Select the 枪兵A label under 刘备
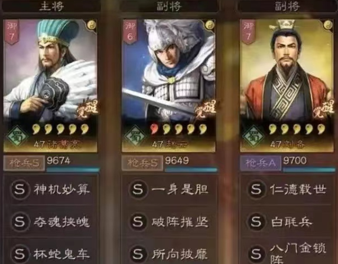Image resolution: width=338 pixels, height=264 pixels. coord(261,163)
